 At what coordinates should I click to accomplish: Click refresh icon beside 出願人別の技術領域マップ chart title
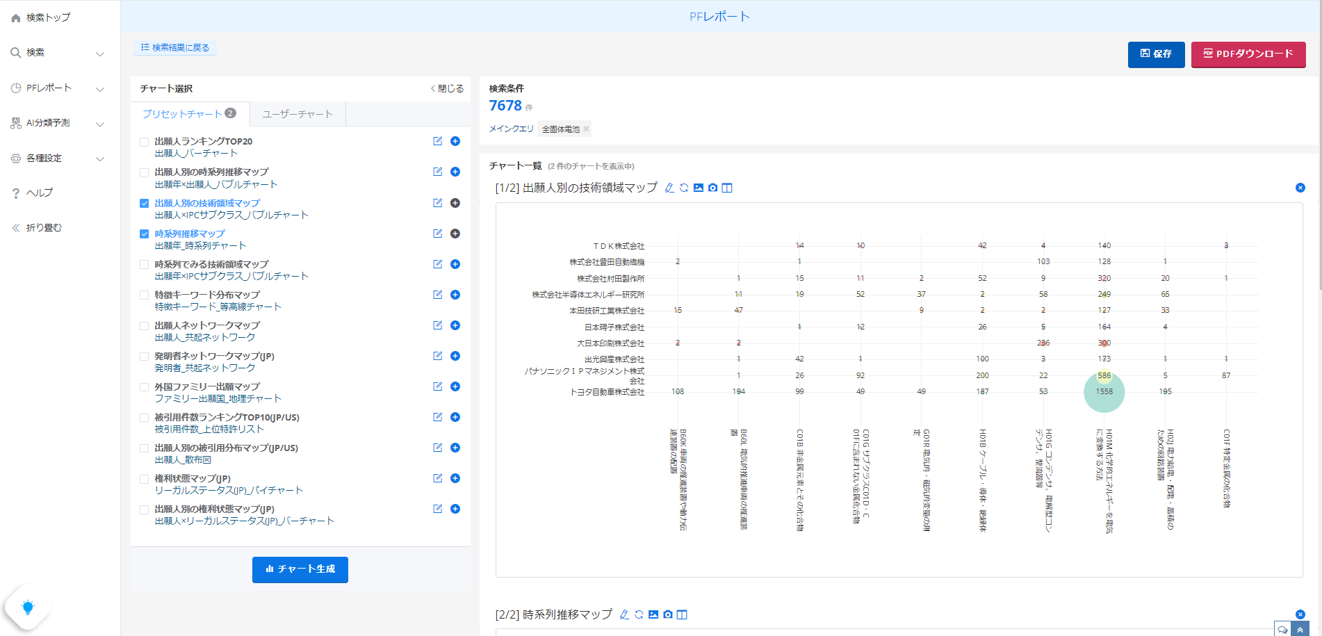(684, 188)
